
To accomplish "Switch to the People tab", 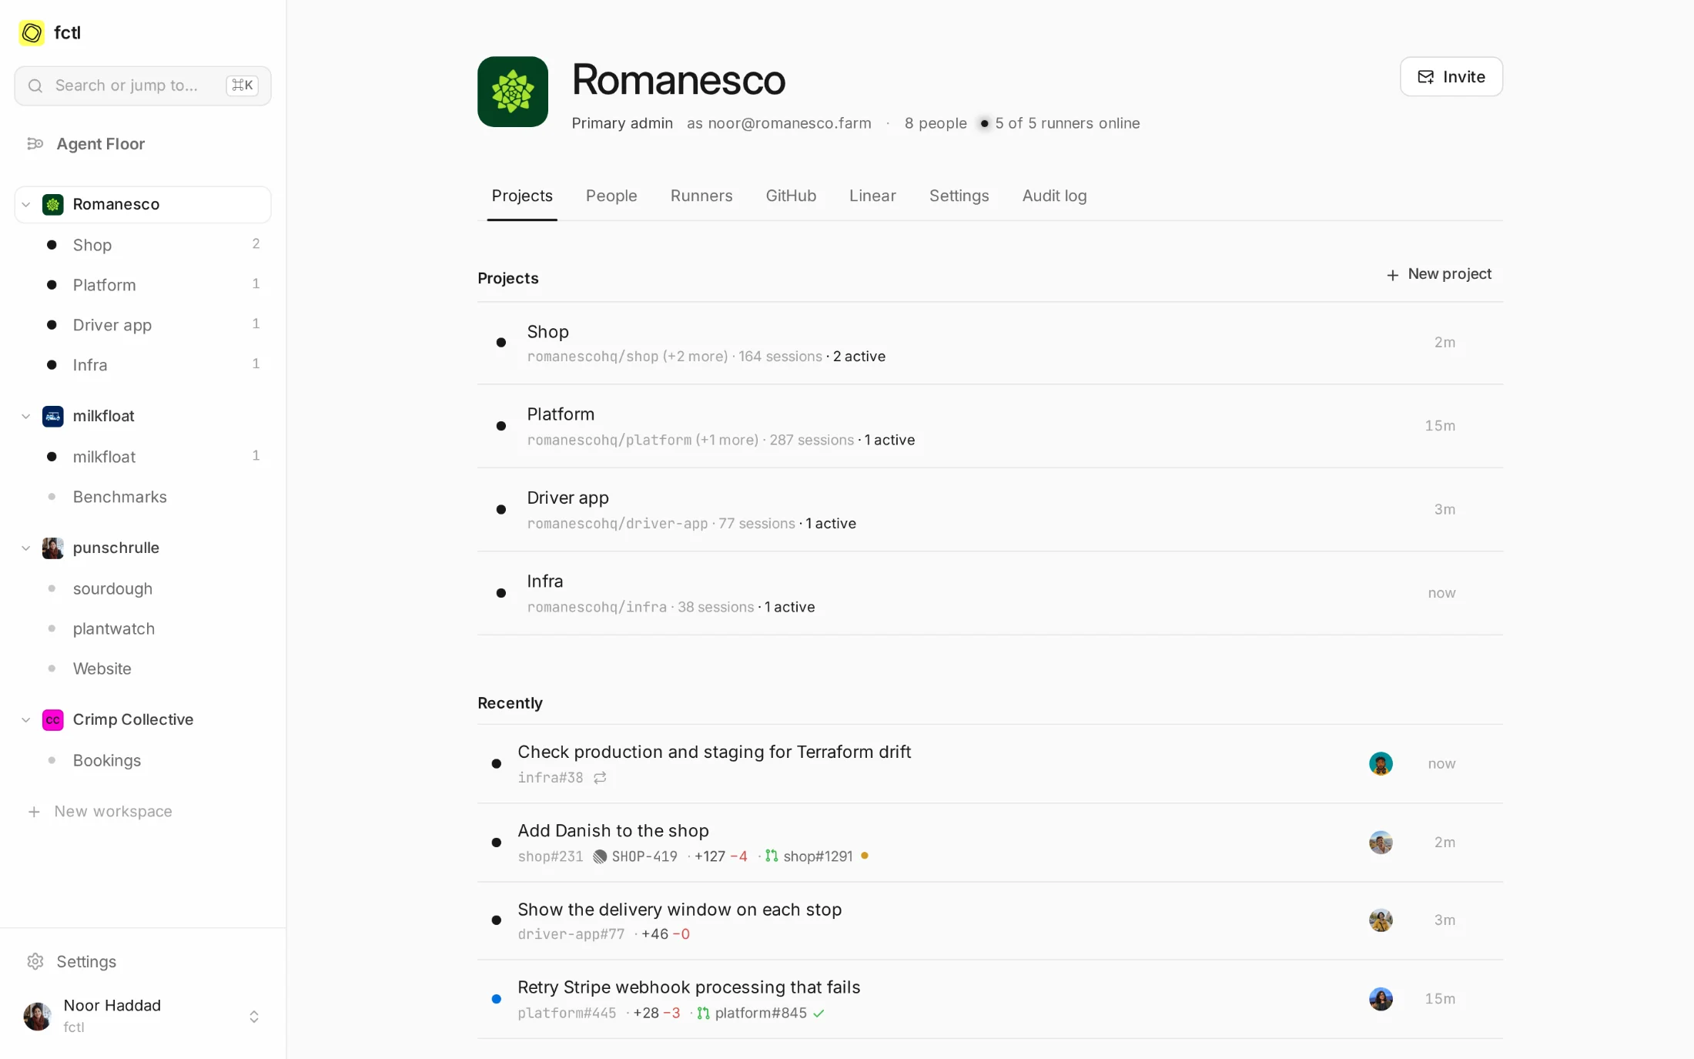I will 611,196.
